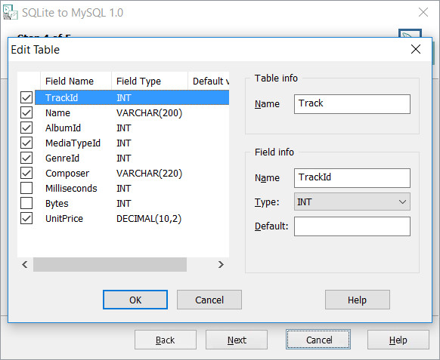
Task: Open Help in the Edit Table dialog
Action: (358, 300)
